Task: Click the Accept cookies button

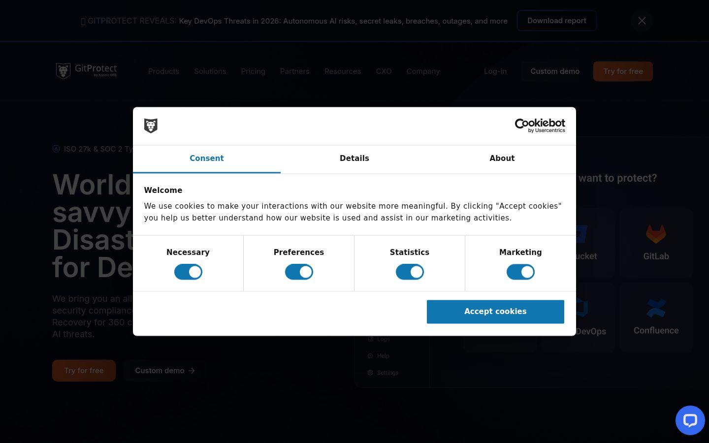Action: (x=495, y=312)
